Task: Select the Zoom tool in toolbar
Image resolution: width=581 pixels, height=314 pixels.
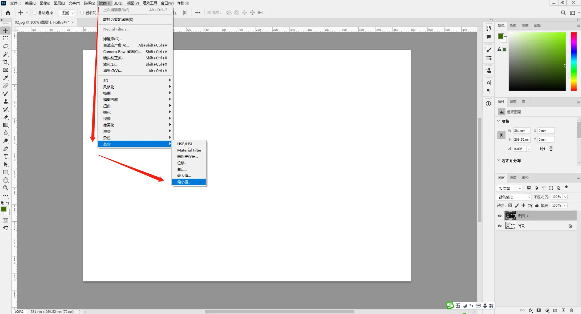Action: coord(6,188)
